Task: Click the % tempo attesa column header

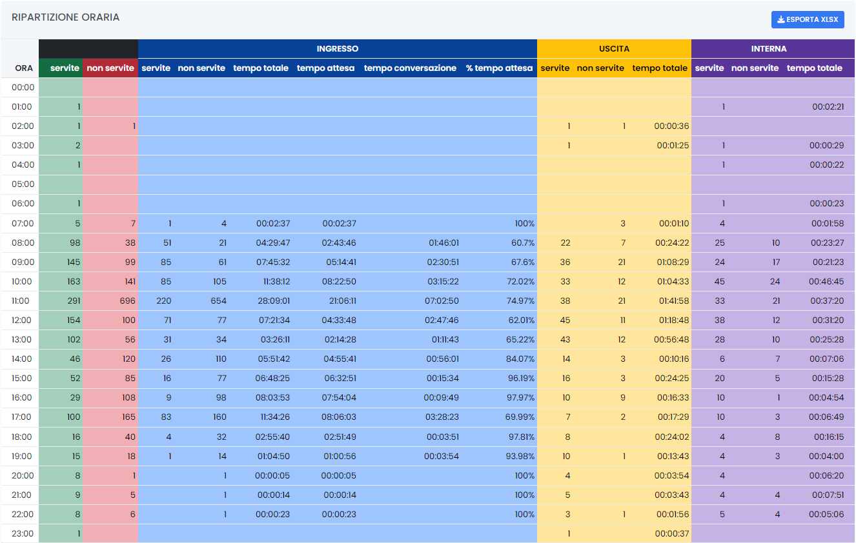Action: (x=499, y=68)
